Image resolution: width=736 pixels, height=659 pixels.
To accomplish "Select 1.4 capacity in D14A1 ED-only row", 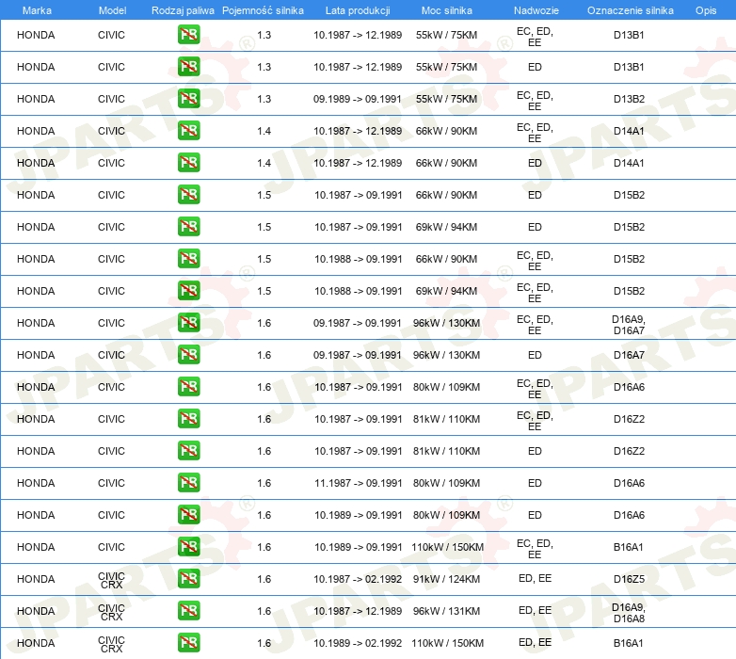I will (x=264, y=163).
